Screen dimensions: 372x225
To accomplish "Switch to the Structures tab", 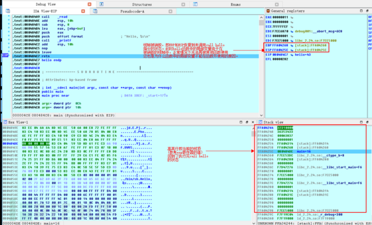I will (142, 4).
